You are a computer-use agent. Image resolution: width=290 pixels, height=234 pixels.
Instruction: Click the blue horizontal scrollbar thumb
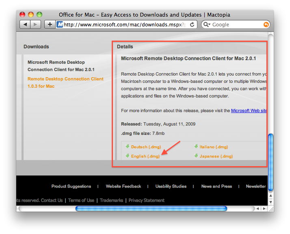pyautogui.click(x=151, y=209)
